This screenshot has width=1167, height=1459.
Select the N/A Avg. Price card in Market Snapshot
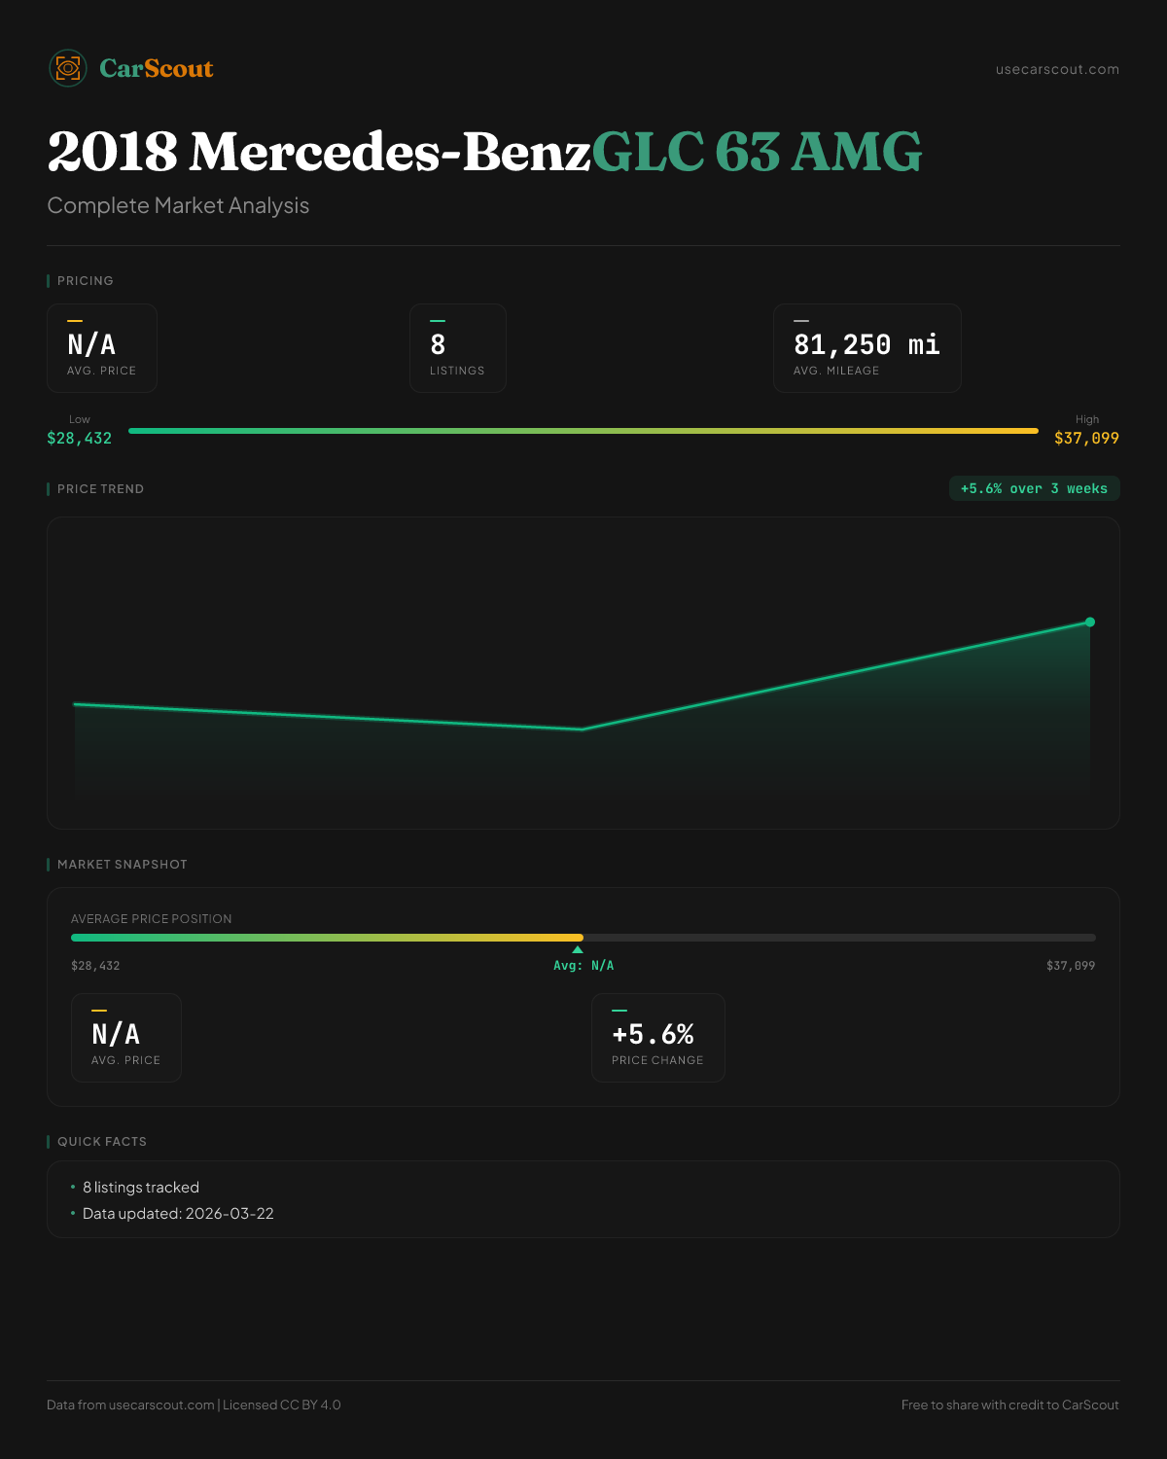point(126,1038)
